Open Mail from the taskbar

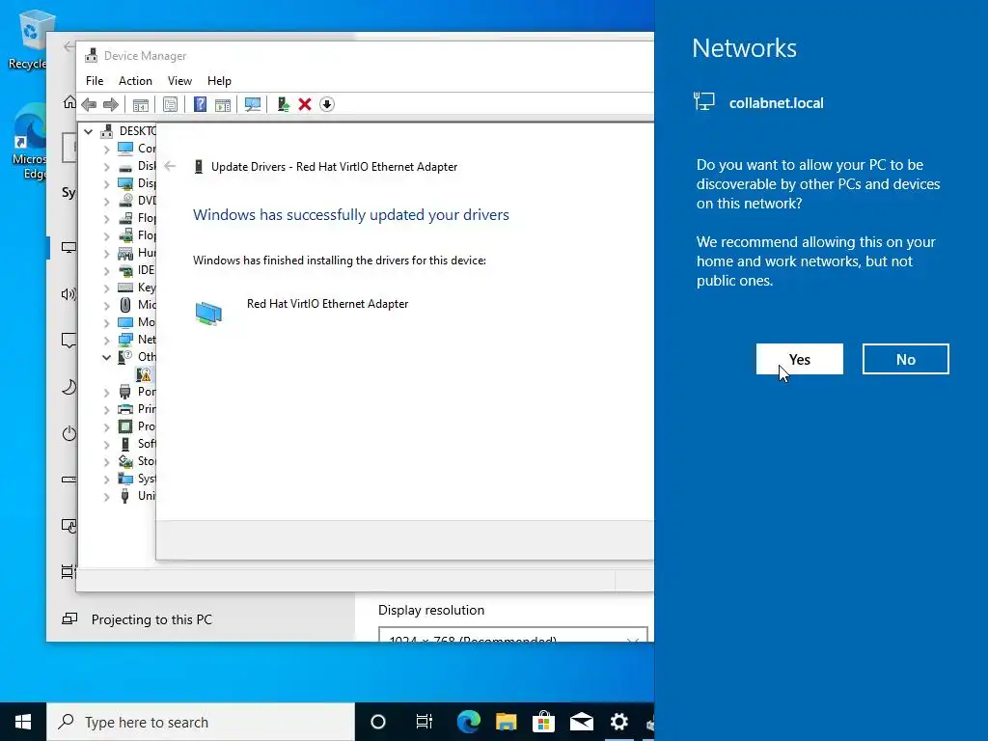click(582, 722)
